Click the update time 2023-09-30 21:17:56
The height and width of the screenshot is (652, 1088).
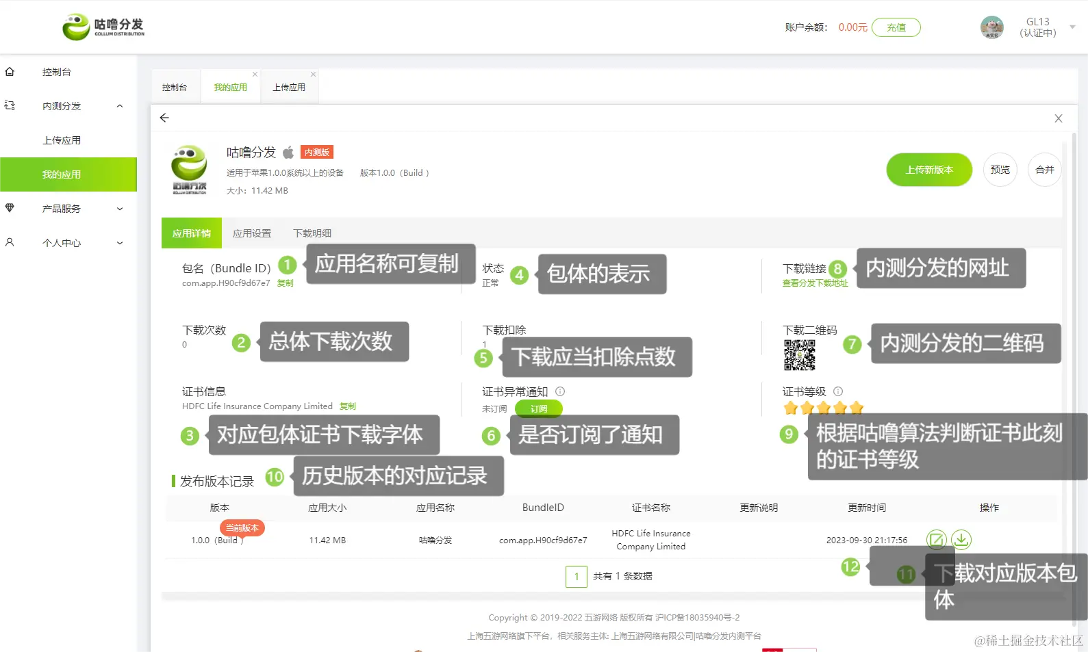pos(867,540)
